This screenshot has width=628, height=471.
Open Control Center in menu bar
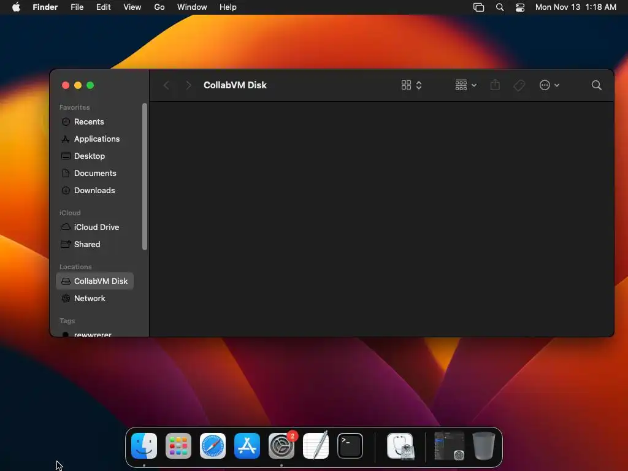click(x=520, y=7)
